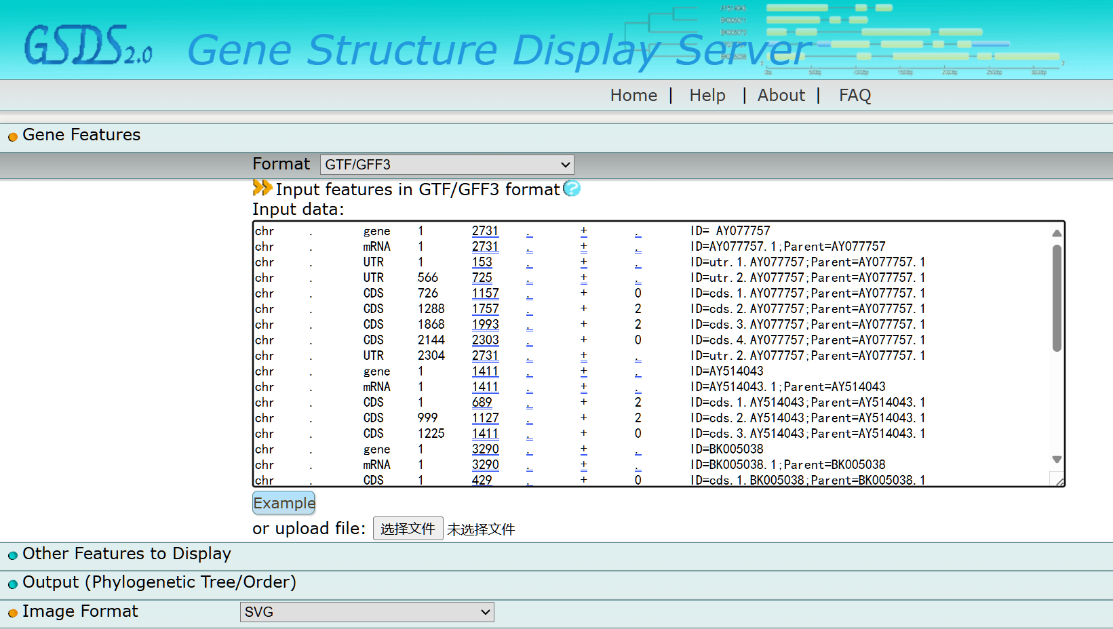
Task: Click the start value 2304 in the last UTR row
Action: (431, 356)
